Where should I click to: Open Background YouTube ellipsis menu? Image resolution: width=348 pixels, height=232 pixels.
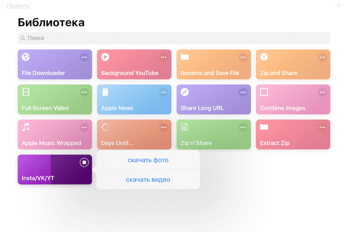(x=164, y=58)
